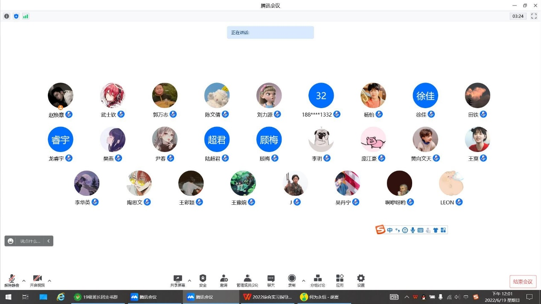The image size is (541, 304).
Task: Open Manage Members (管理成员) panel
Action: [x=247, y=281]
